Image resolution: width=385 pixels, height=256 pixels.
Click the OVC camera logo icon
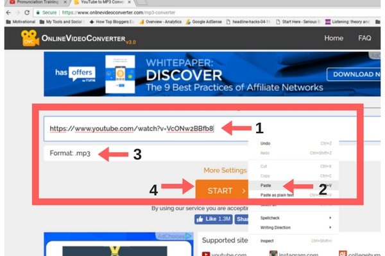point(30,38)
